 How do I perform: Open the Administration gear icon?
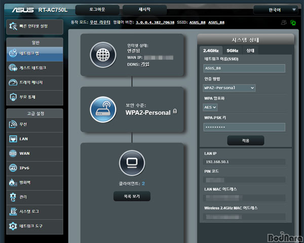pos(13,197)
